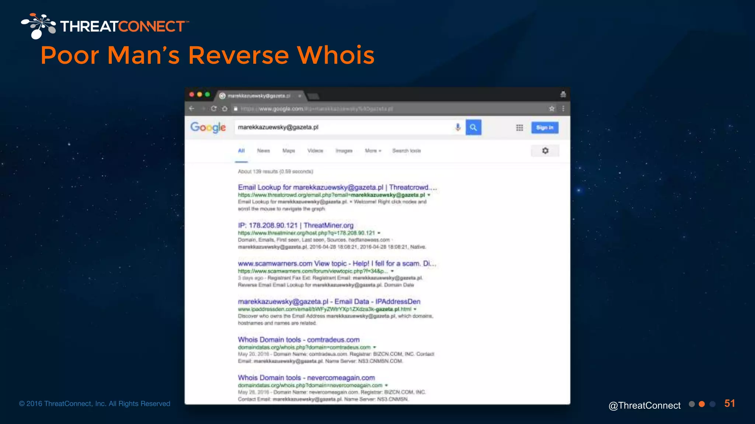Expand the More search dropdown
Image resolution: width=755 pixels, height=424 pixels.
373,151
